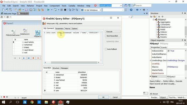The width and height of the screenshot is (187, 105).
Task: Switch to Structure tab below SQL box
Action: coord(56,68)
